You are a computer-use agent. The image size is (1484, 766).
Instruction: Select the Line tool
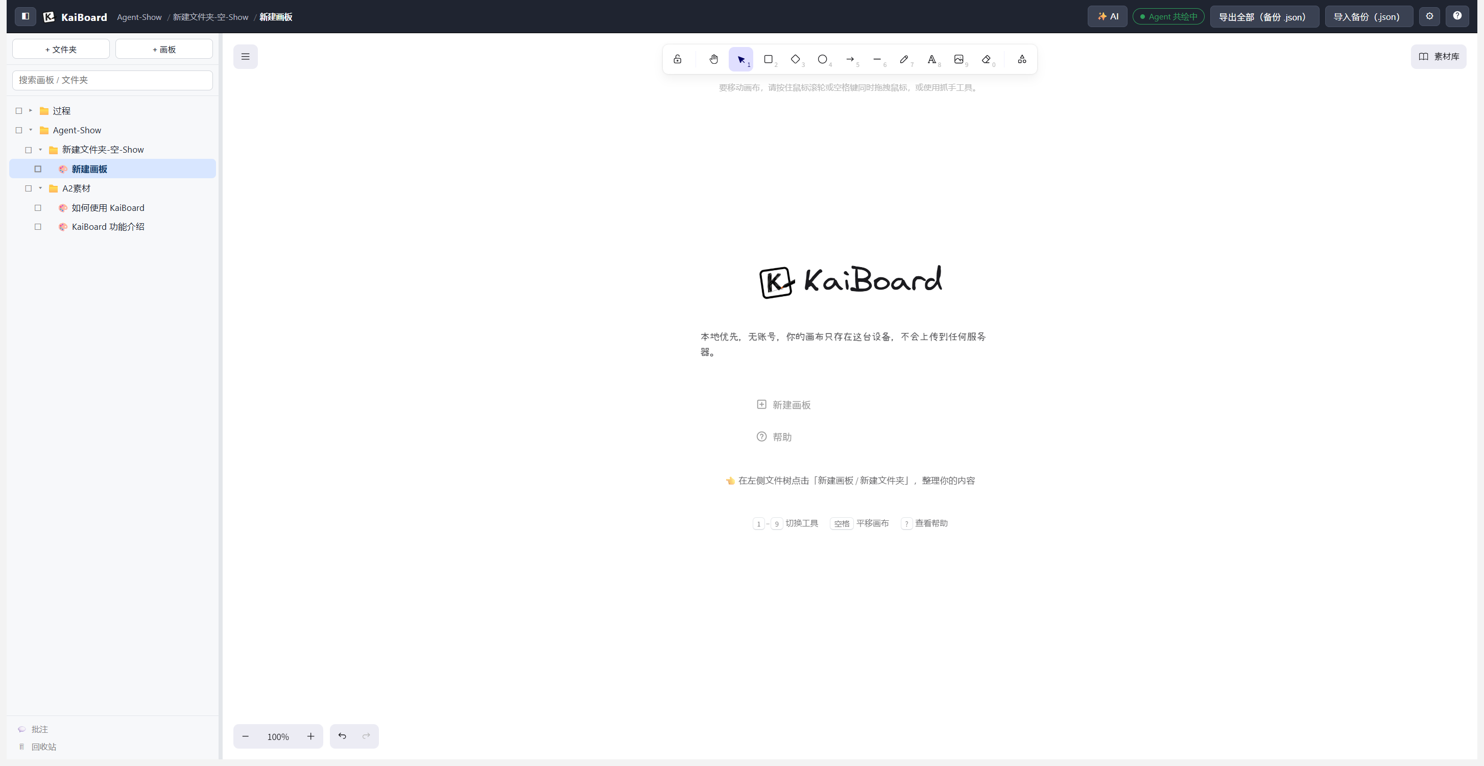pos(877,59)
